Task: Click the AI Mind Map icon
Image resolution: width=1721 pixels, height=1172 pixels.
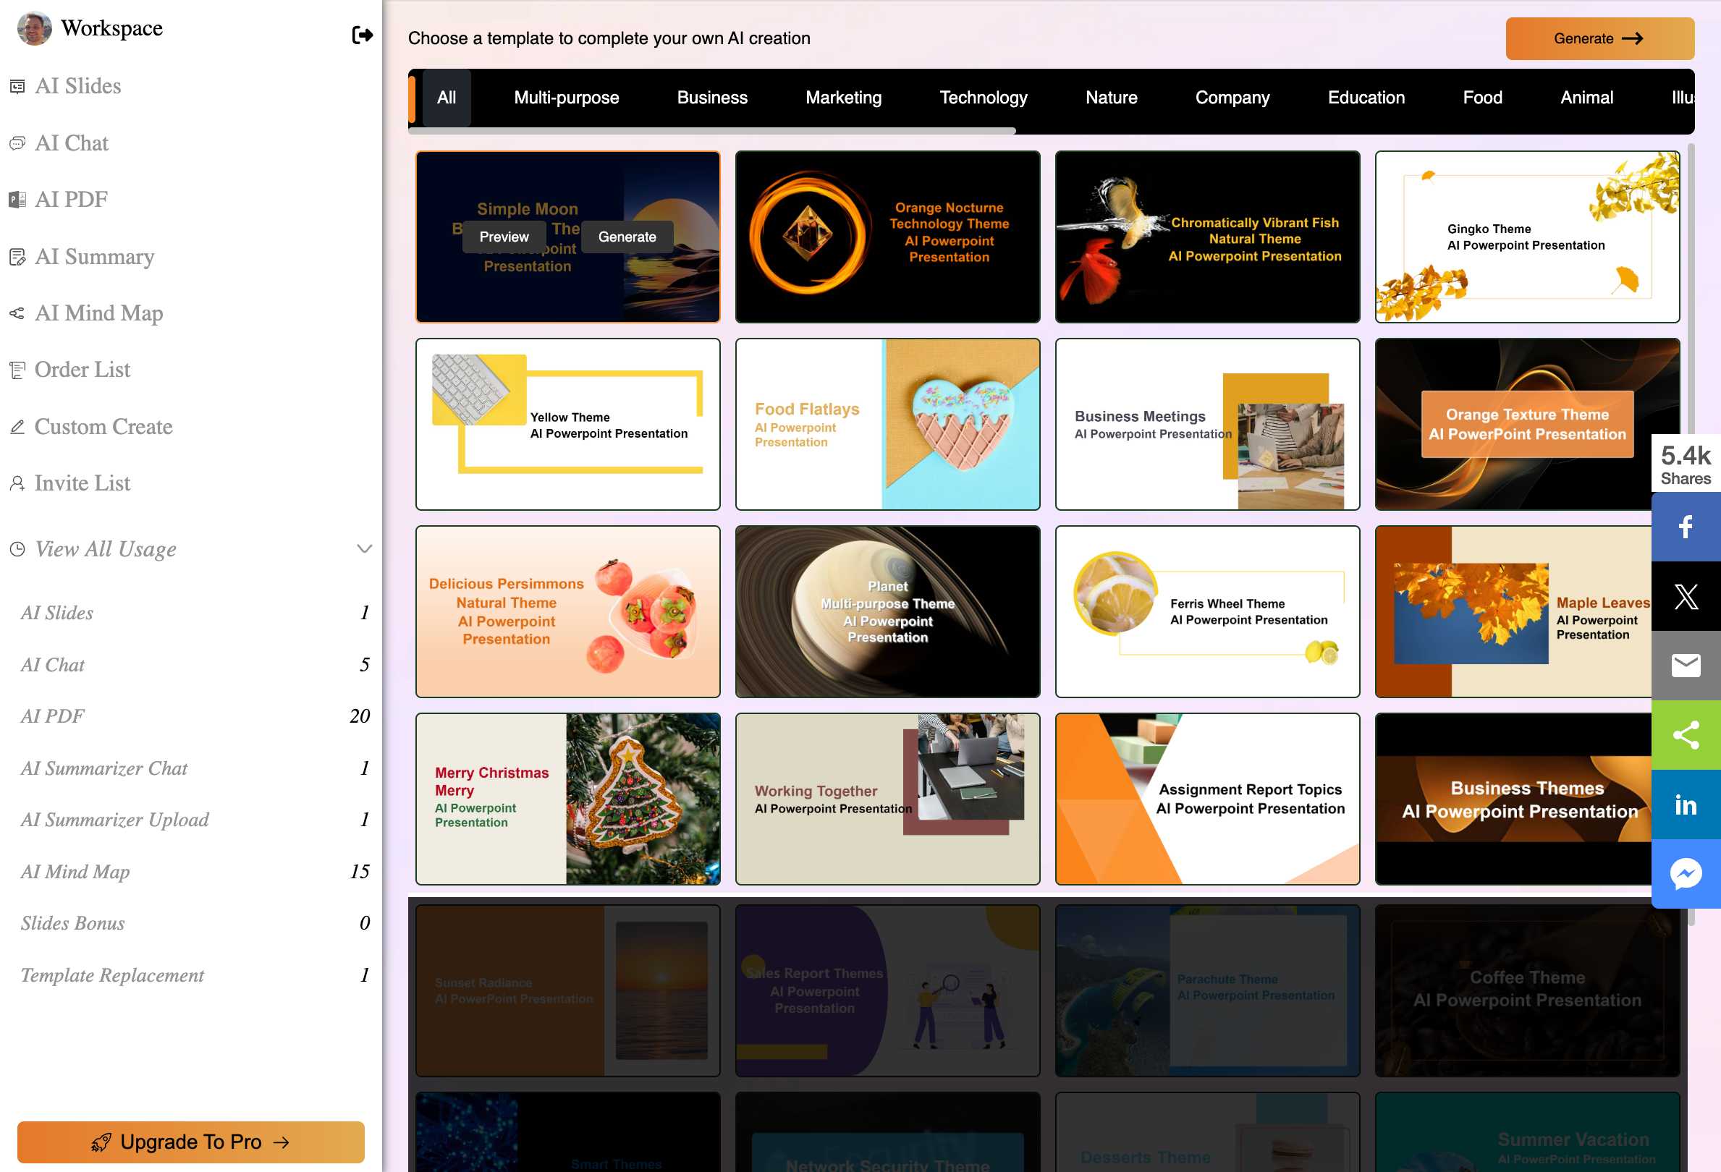Action: (x=17, y=313)
